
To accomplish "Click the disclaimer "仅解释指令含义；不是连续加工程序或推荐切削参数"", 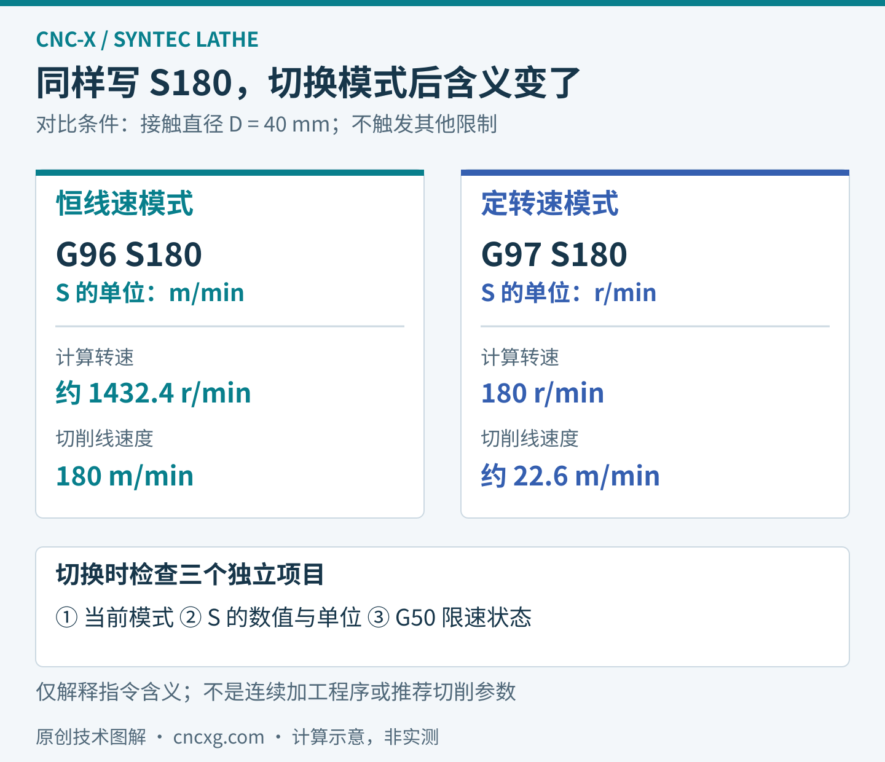I will pos(276,692).
